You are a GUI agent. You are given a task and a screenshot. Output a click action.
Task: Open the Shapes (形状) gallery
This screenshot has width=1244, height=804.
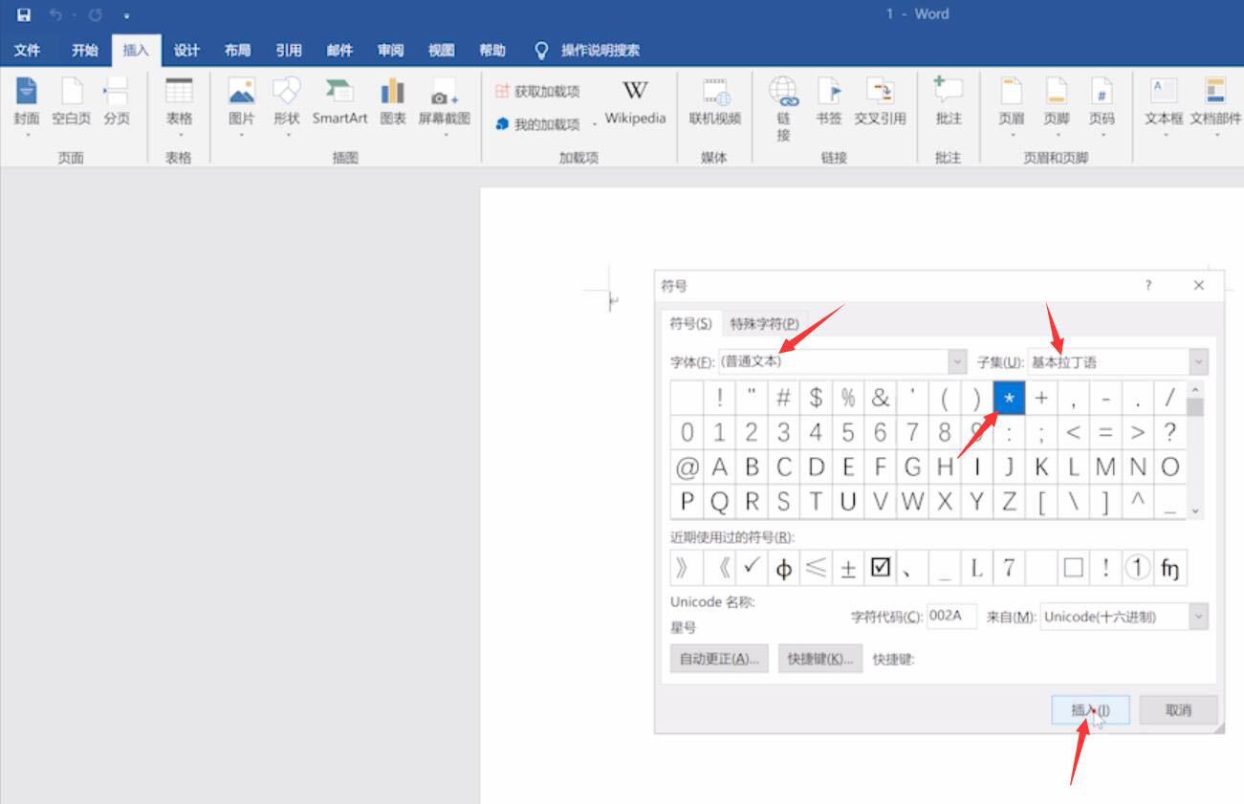287,106
